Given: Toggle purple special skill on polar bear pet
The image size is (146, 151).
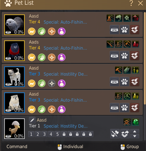Looking at the screenshot, I should pos(62,110).
